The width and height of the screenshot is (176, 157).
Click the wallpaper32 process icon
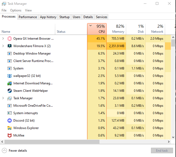tap(10, 76)
